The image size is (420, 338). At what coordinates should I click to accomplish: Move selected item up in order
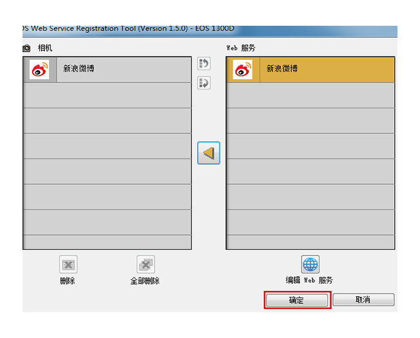[x=204, y=64]
